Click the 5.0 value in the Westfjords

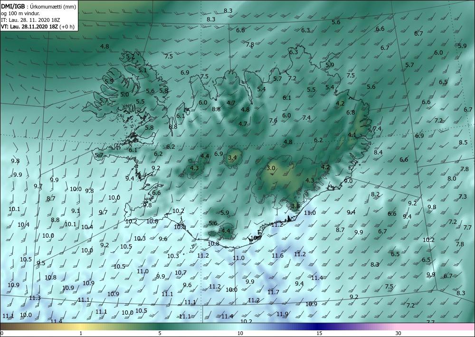[x=124, y=94]
